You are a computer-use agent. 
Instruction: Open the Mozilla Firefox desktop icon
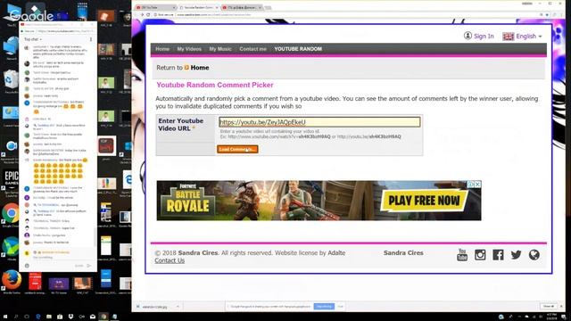tap(12, 281)
